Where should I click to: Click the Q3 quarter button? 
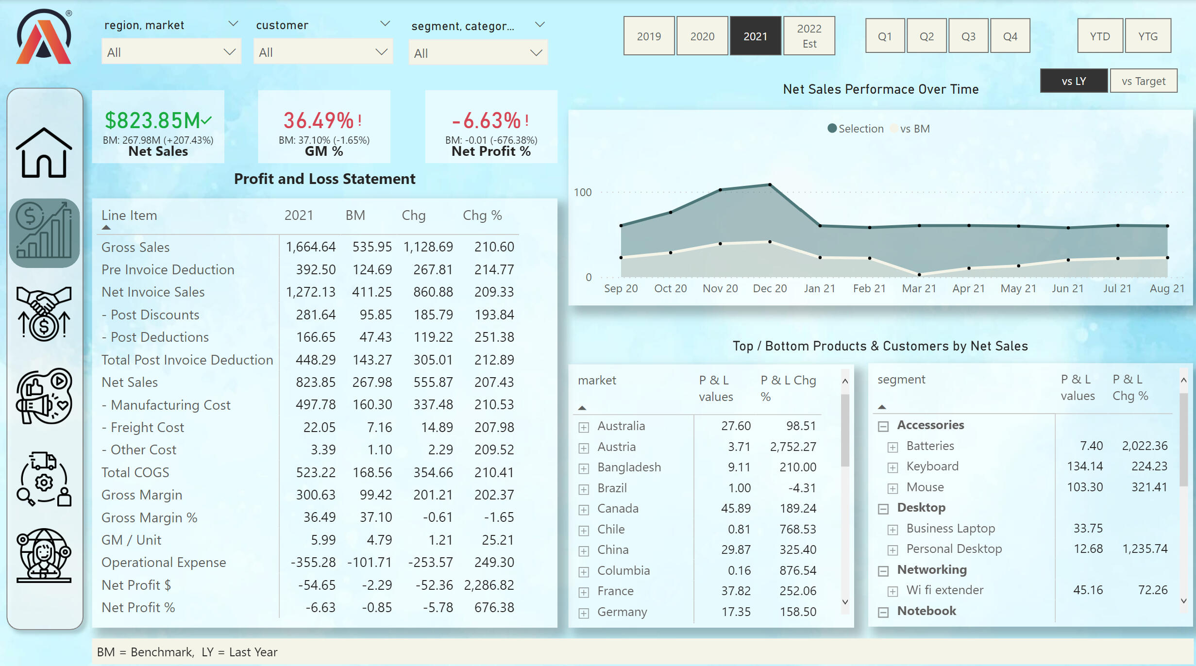click(x=968, y=36)
